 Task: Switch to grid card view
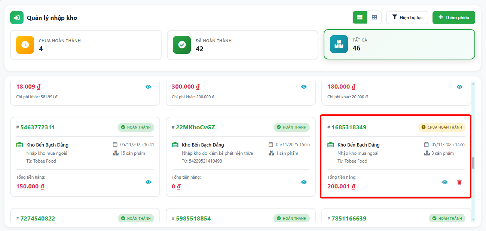click(x=360, y=18)
